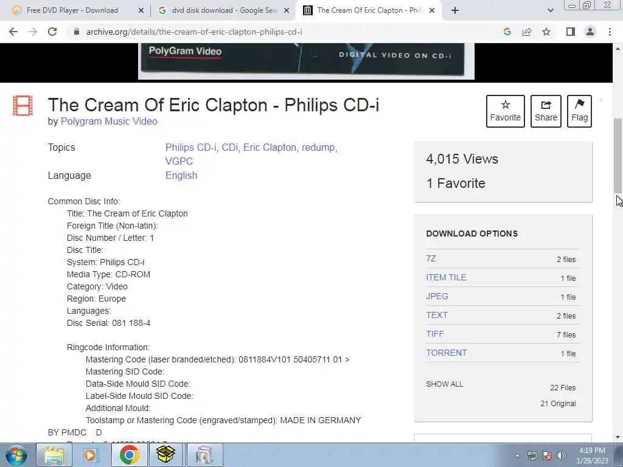Close the dvd disk download Google tab
The width and height of the screenshot is (623, 467).
click(x=287, y=10)
